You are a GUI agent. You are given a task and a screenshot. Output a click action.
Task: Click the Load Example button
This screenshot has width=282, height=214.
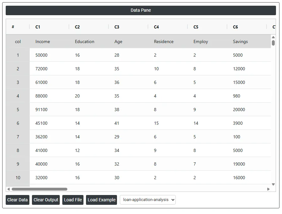coord(101,200)
